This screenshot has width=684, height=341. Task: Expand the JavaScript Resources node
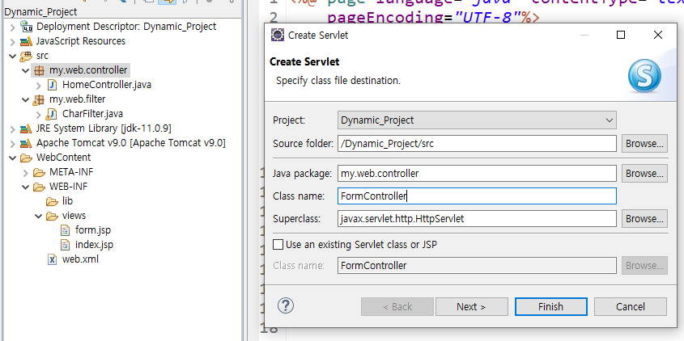tap(12, 42)
